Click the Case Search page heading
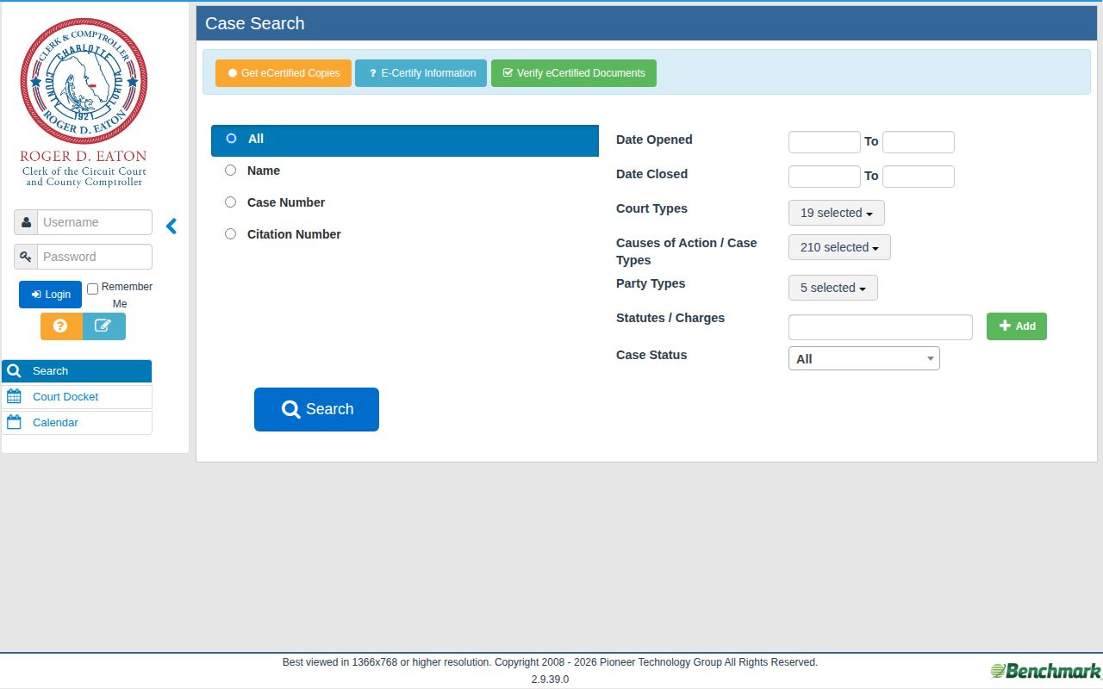1103x689 pixels. tap(255, 23)
